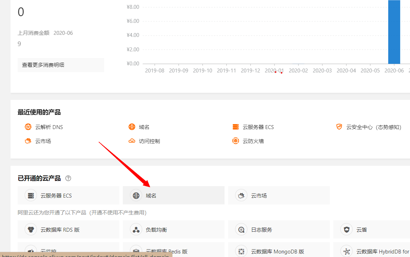Click the 查看更多消费明细 button

(61, 65)
